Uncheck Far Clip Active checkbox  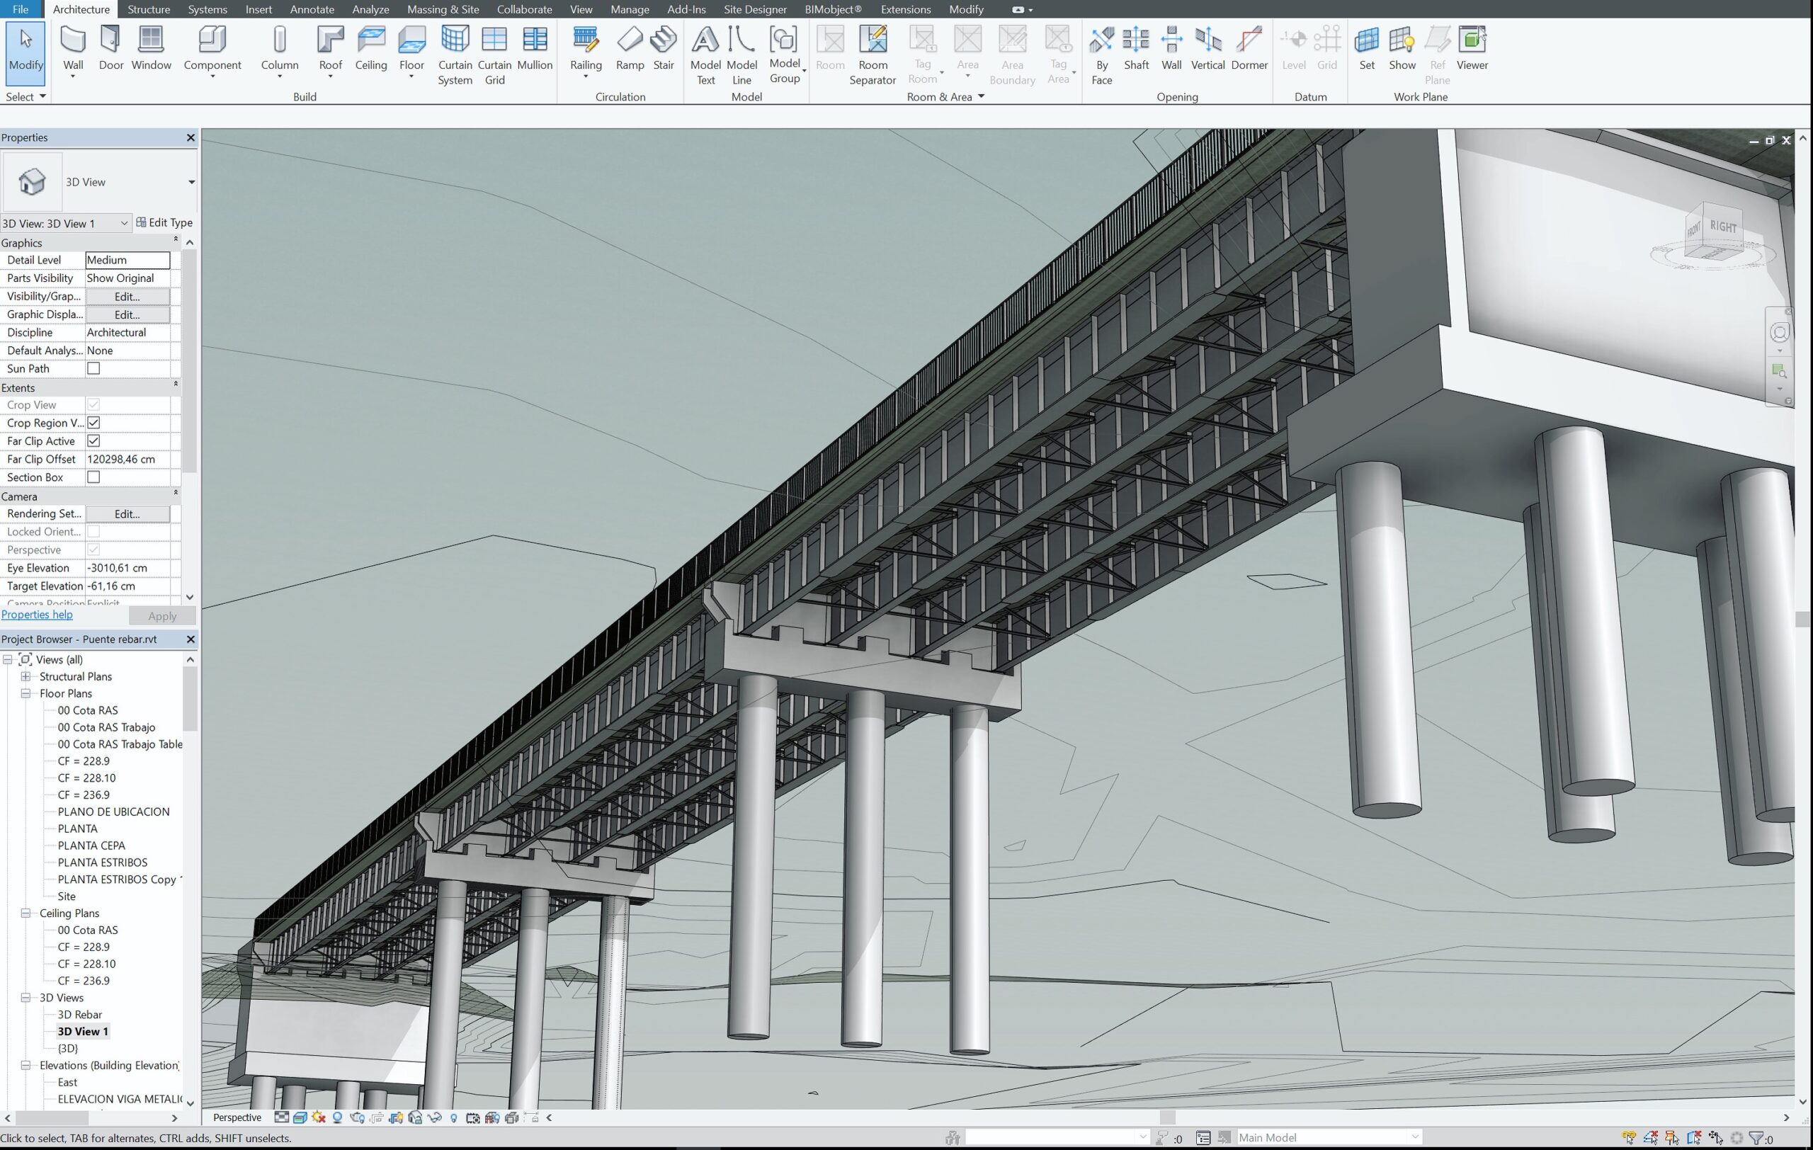[93, 441]
